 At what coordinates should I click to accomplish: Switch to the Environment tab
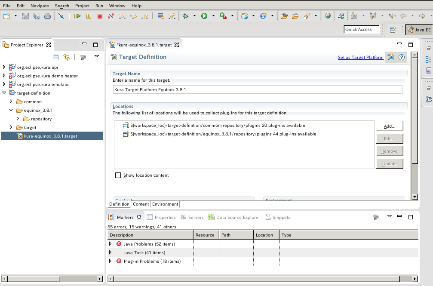tap(165, 204)
